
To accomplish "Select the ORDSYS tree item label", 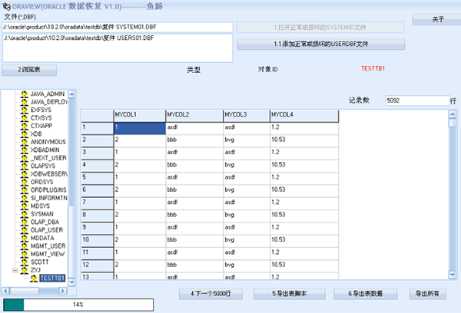I will pyautogui.click(x=42, y=182).
